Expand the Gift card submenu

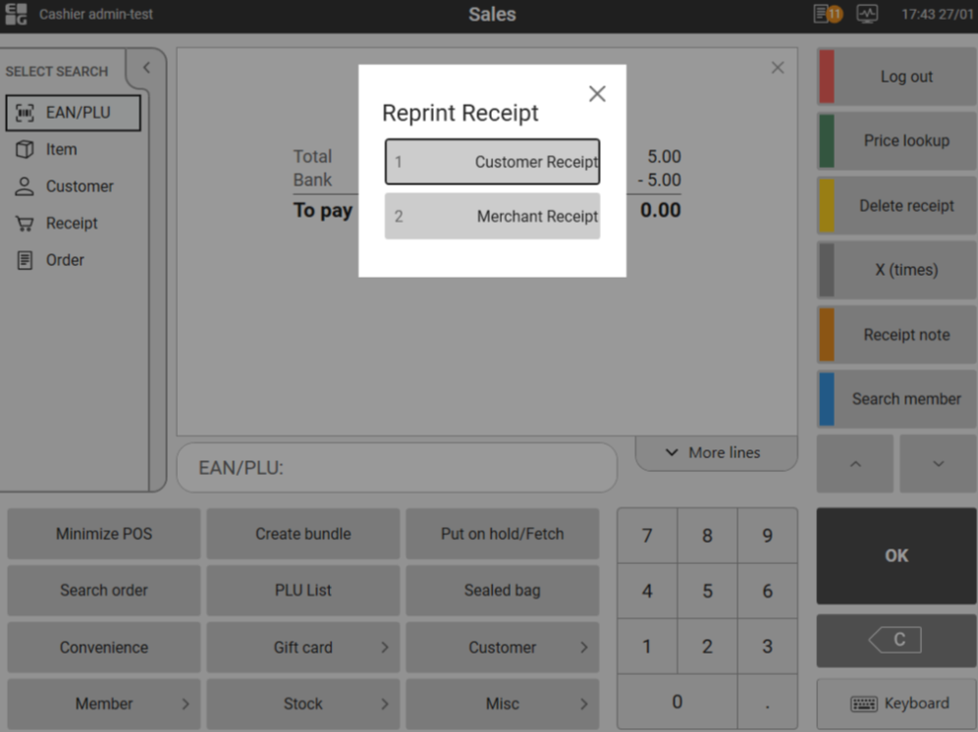click(302, 648)
